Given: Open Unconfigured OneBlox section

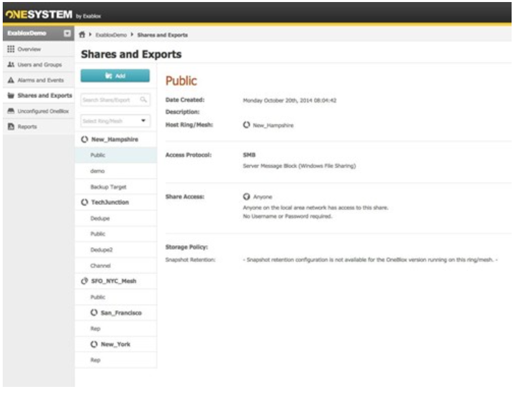Looking at the screenshot, I should tap(43, 111).
